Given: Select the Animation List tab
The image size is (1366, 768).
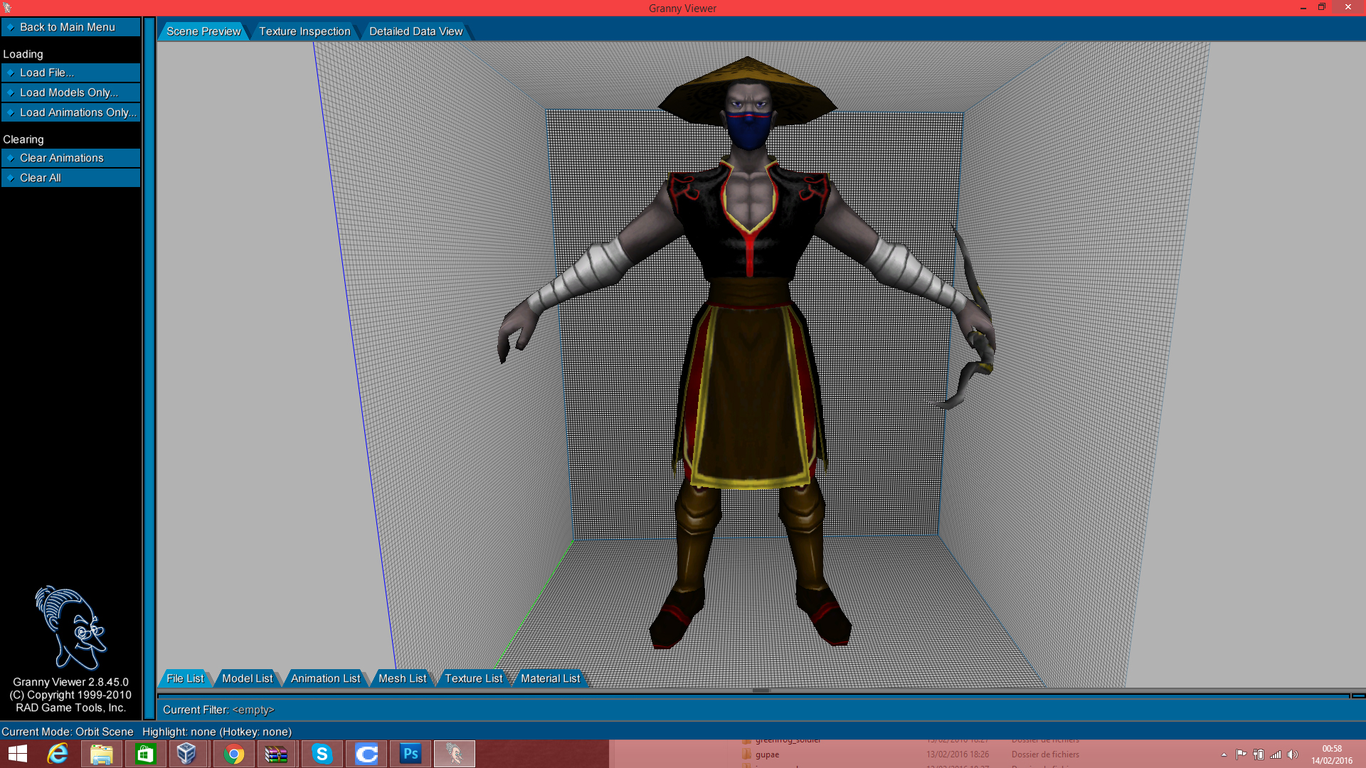Looking at the screenshot, I should click(x=324, y=678).
